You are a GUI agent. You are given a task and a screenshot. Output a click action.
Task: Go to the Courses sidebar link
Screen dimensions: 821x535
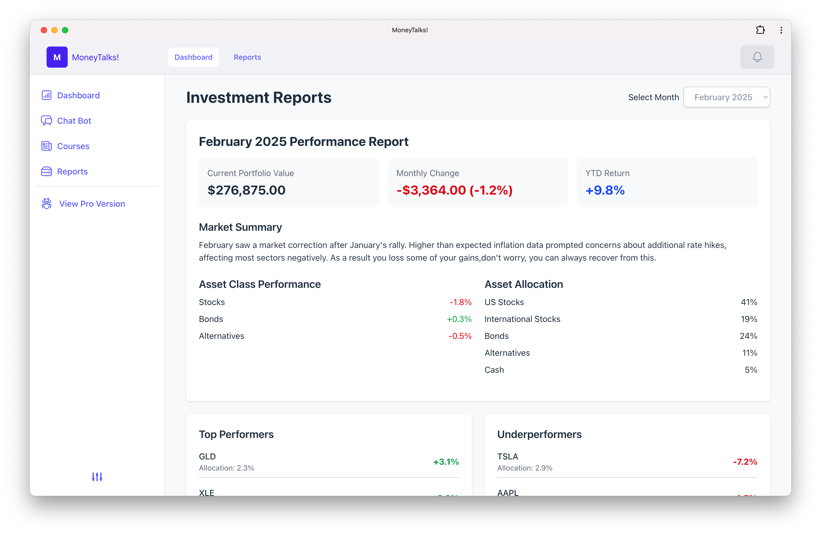[x=73, y=146]
